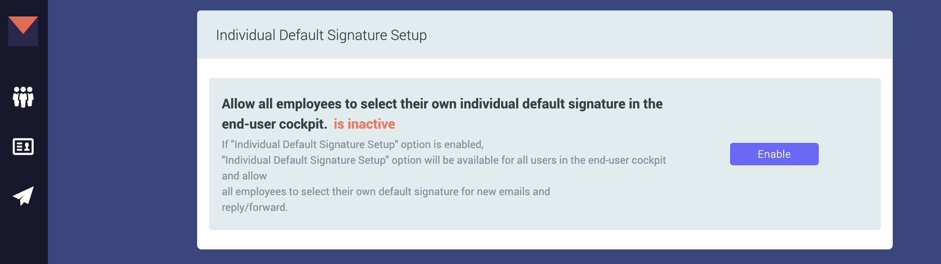Open the signature ID card sidebar icon
The image size is (941, 264).
click(x=23, y=147)
